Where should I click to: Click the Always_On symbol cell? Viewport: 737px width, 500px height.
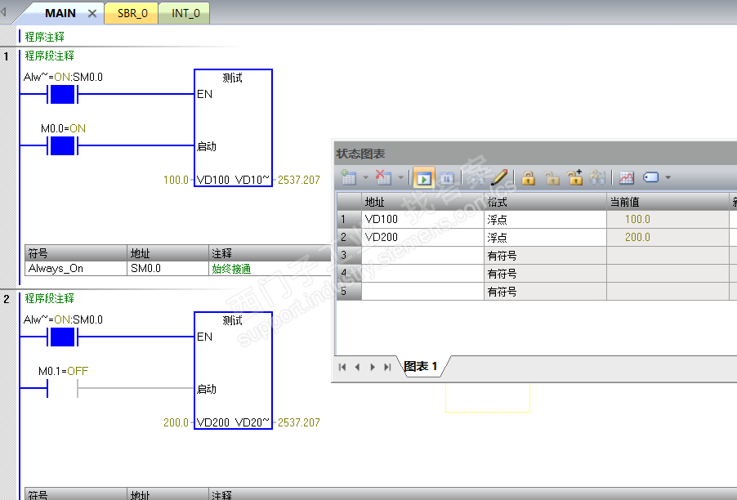(76, 268)
